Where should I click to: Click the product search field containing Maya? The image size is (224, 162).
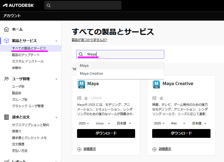pyautogui.click(x=120, y=54)
